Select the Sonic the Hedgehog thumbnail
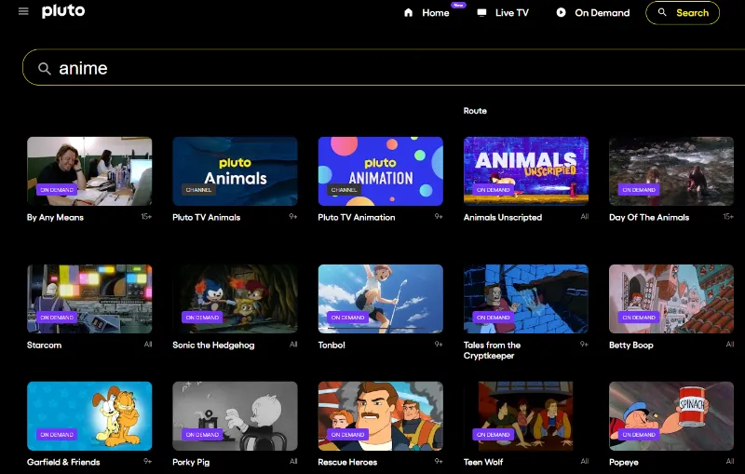The image size is (745, 474). pyautogui.click(x=235, y=298)
